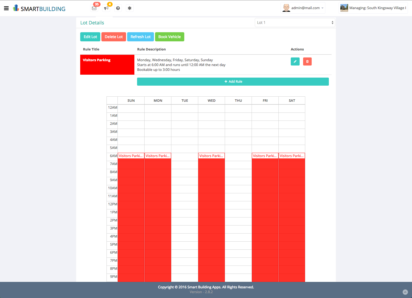Expand the navigation hamburger menu
This screenshot has height=298, width=412.
pyautogui.click(x=6, y=8)
